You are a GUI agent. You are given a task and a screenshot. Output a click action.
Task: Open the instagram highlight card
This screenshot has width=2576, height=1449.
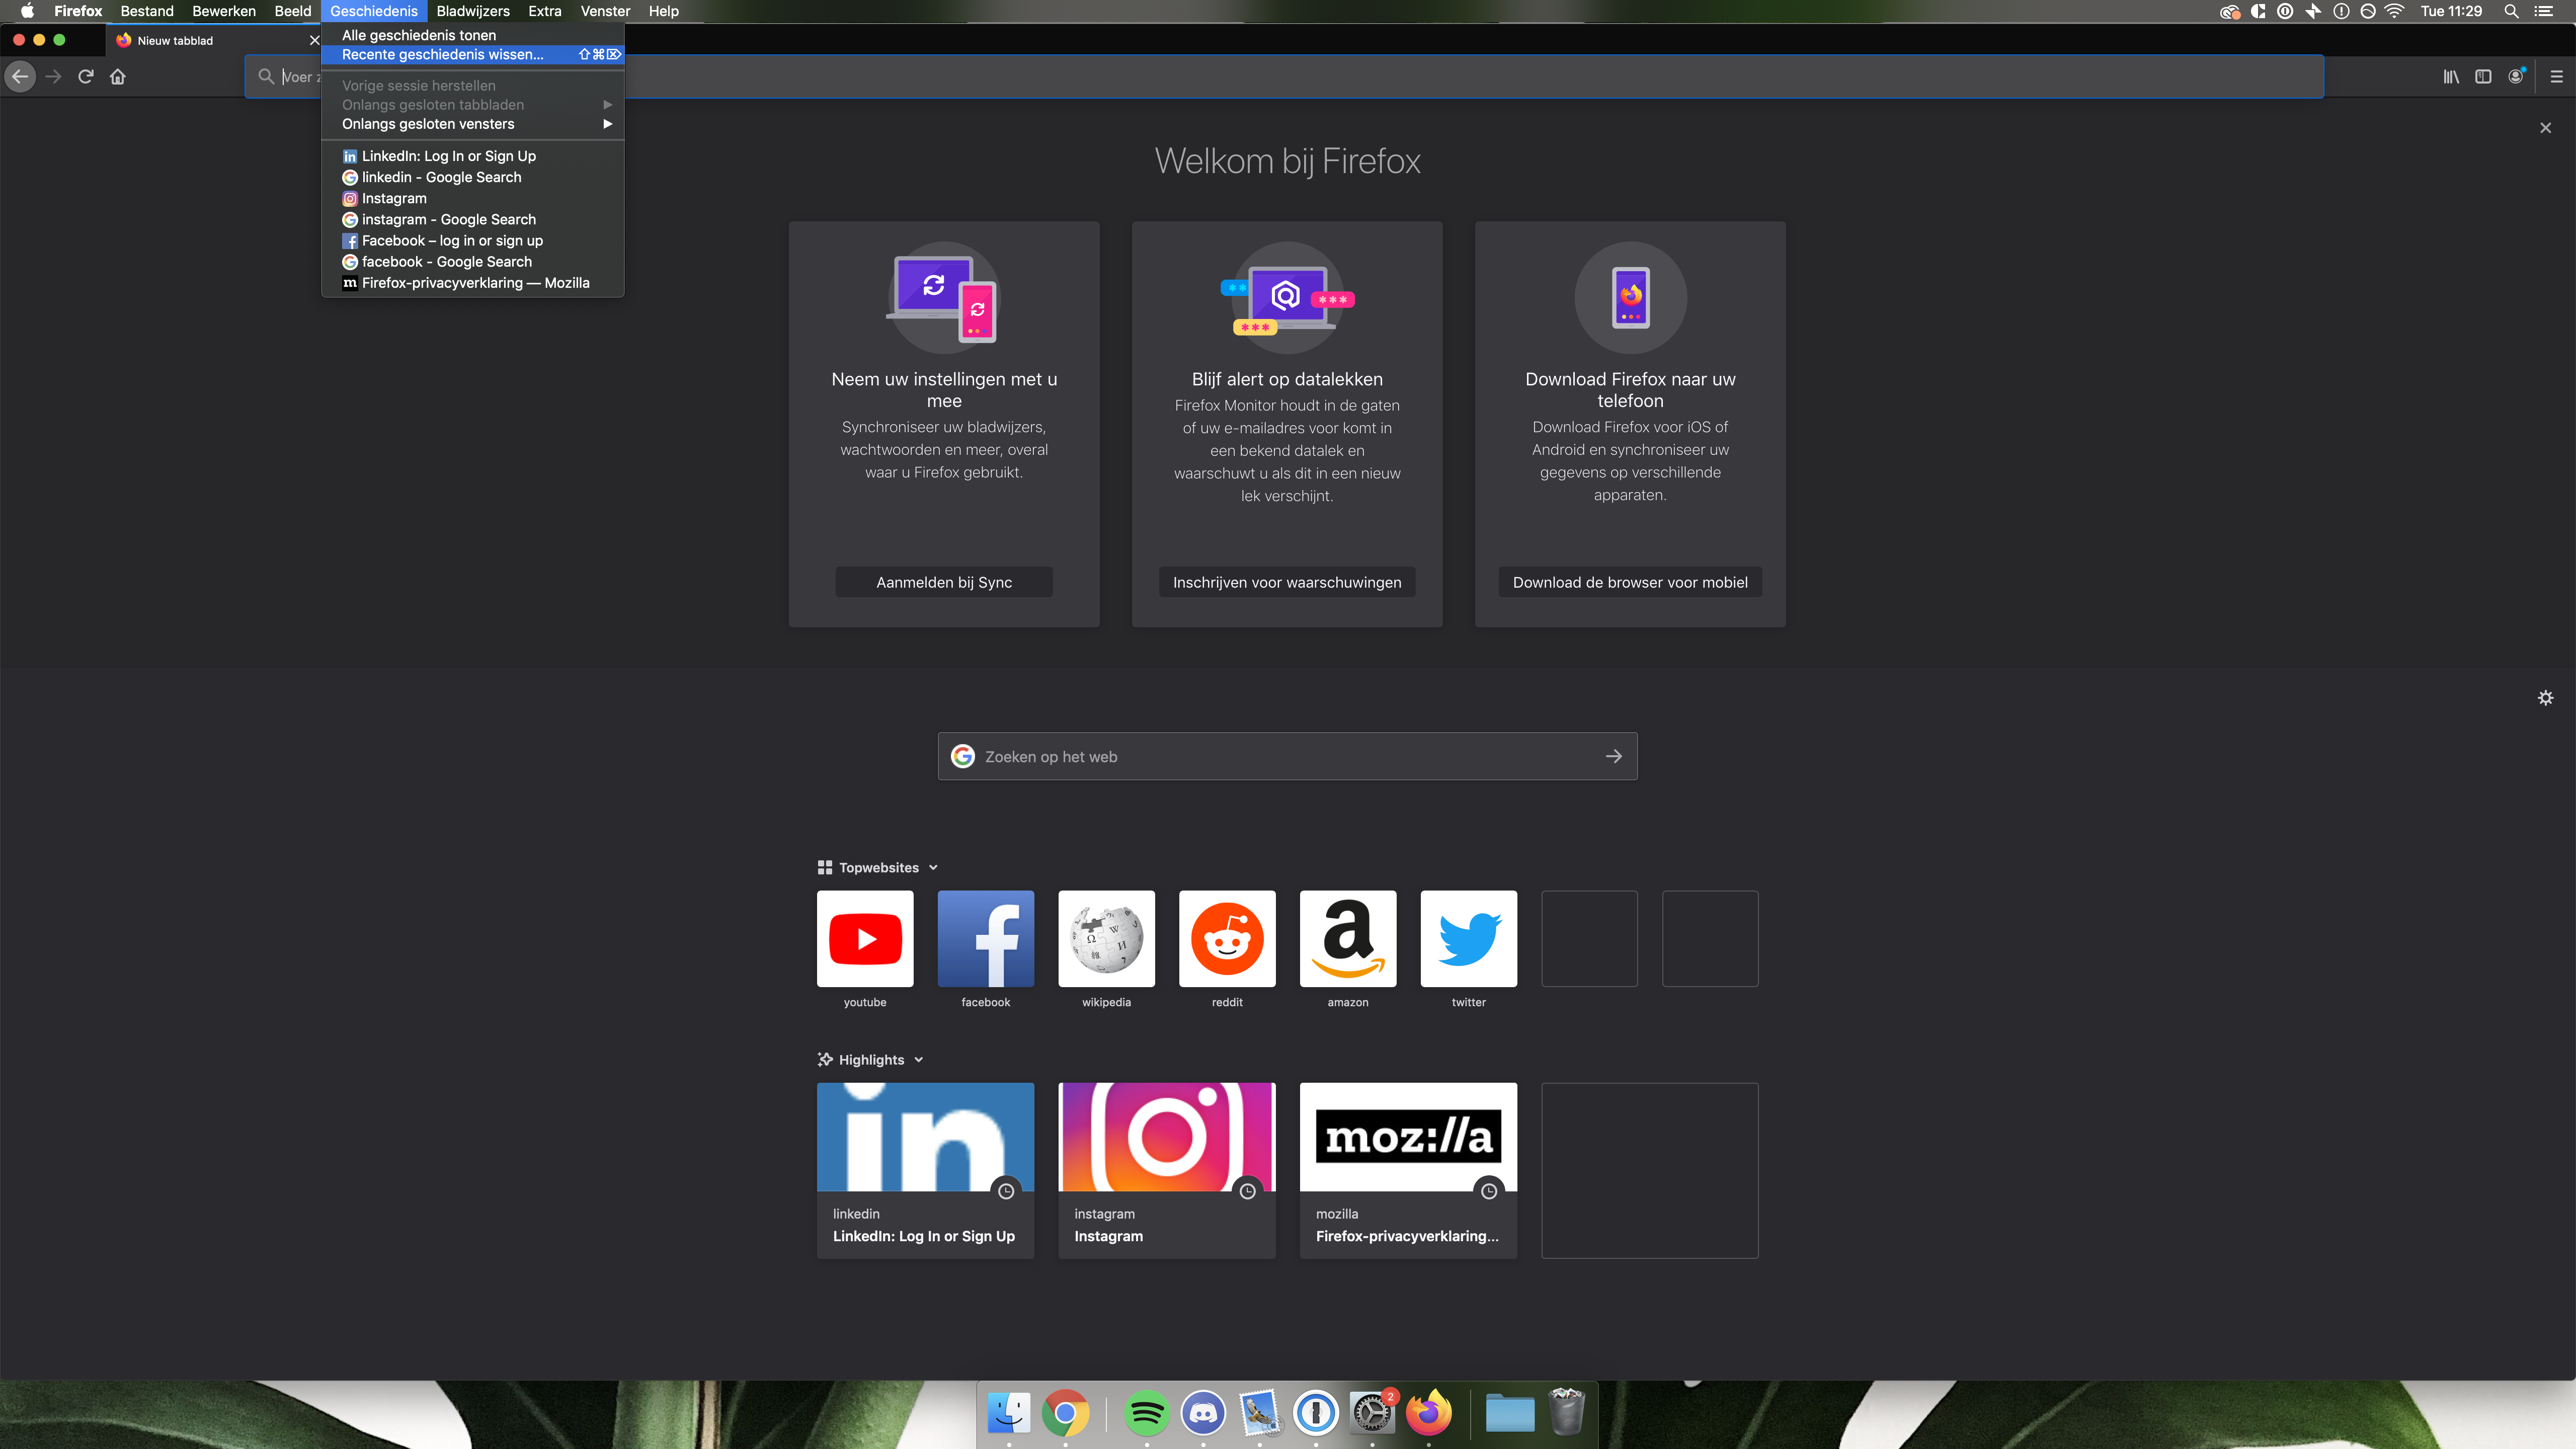click(x=1167, y=1170)
